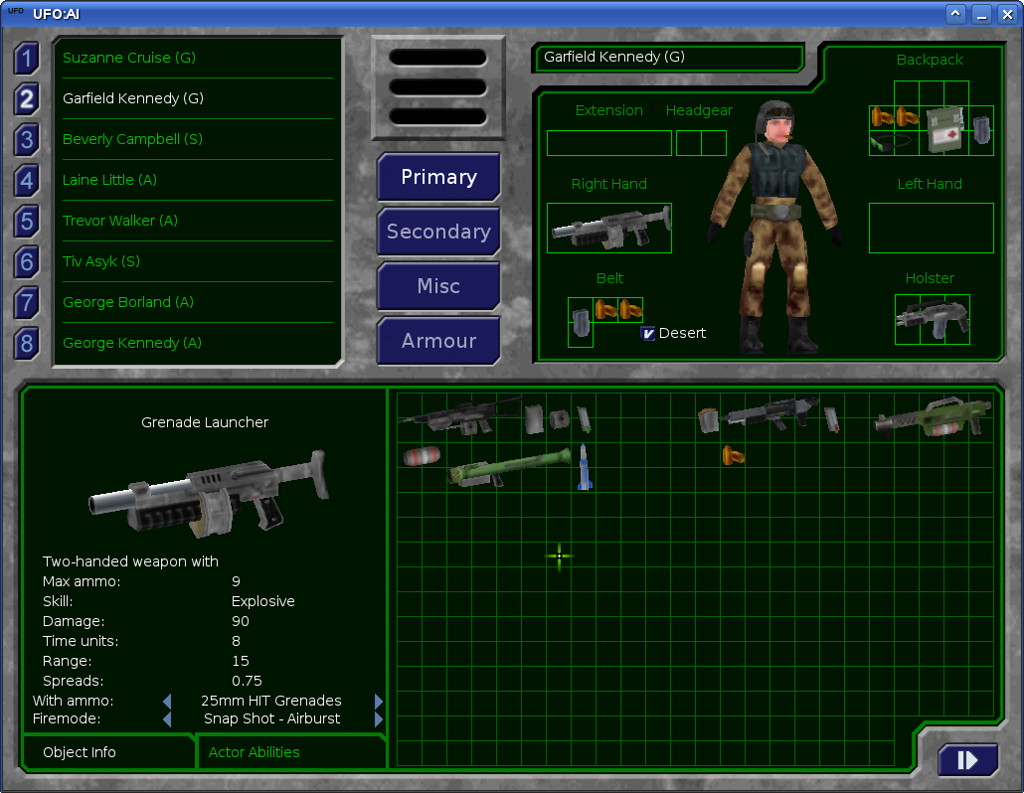Select the green rocket launcher in the grid
Viewport: 1024px width, 793px height.
tap(509, 468)
